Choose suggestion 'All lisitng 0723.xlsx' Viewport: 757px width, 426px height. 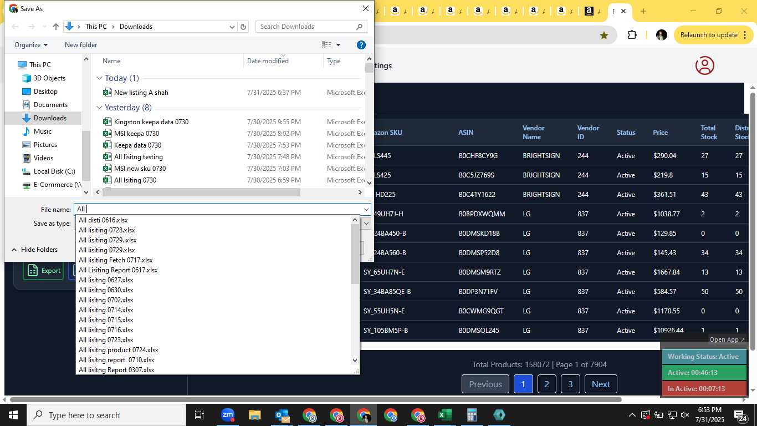106,340
